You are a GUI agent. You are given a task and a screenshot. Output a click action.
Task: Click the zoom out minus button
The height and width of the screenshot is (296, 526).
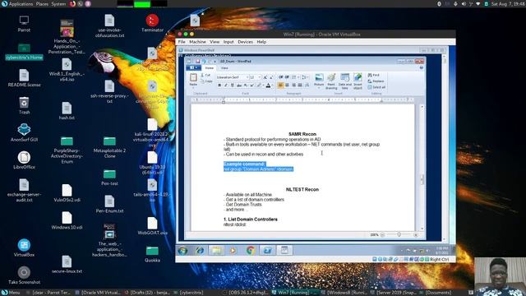[382, 235]
